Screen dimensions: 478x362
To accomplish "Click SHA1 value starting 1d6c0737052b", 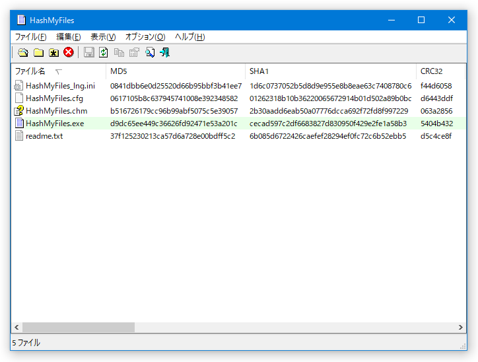I will [331, 86].
